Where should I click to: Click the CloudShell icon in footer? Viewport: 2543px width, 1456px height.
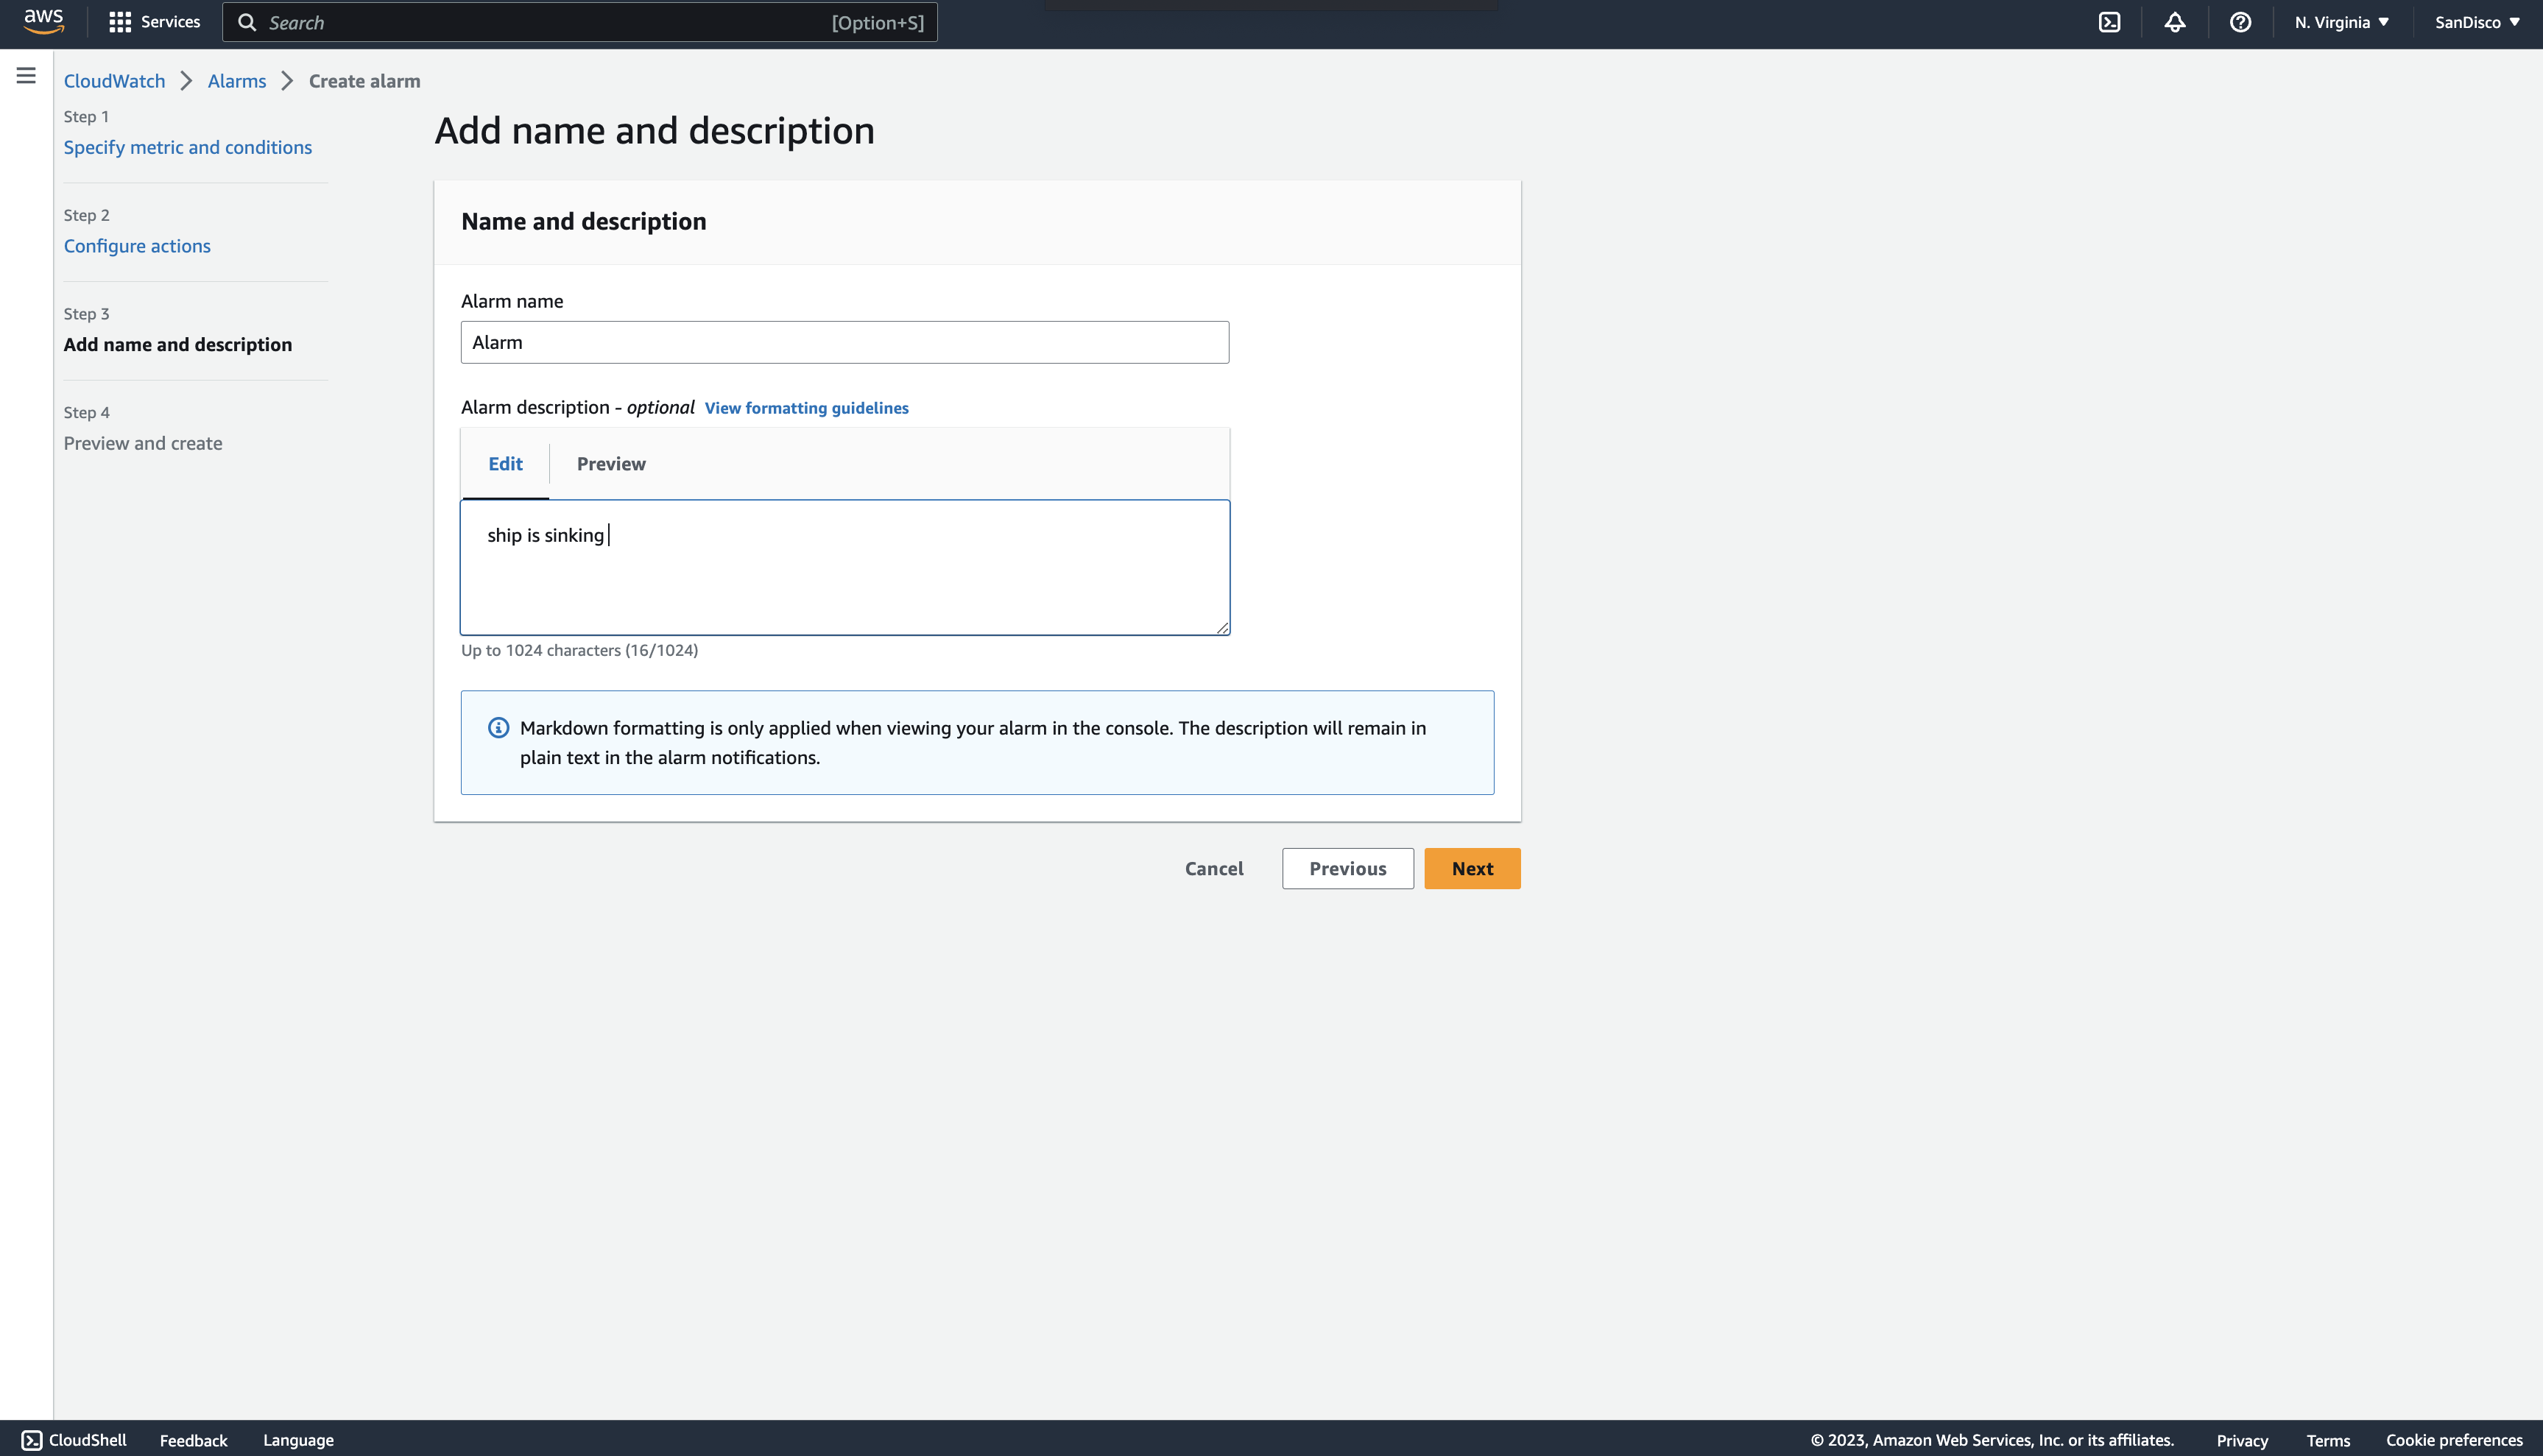(x=32, y=1440)
